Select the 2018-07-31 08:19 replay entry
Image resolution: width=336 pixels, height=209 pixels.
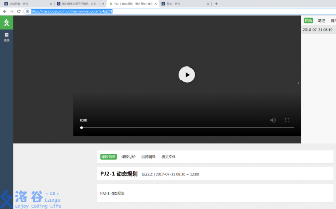tap(319, 30)
